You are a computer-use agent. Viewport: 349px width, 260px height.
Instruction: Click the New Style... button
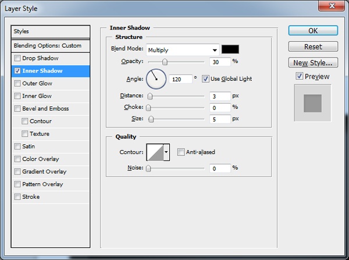coord(313,62)
